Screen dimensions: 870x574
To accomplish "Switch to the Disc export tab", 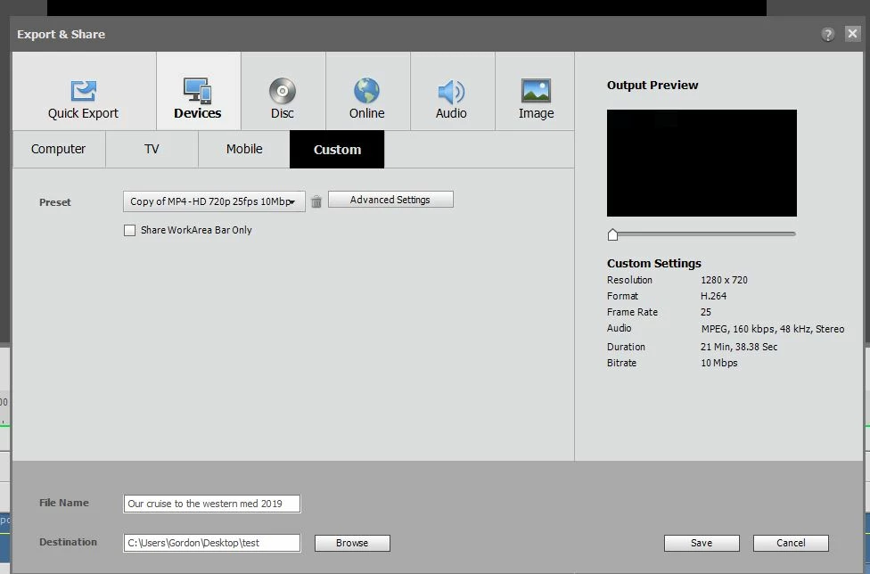I will tap(283, 92).
